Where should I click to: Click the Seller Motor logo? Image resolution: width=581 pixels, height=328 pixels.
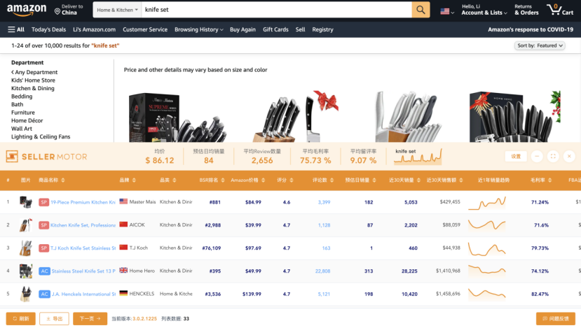tap(46, 157)
